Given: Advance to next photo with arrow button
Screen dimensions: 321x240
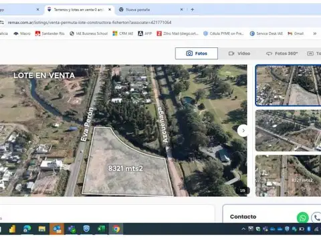Looking at the screenshot, I should click(243, 131).
